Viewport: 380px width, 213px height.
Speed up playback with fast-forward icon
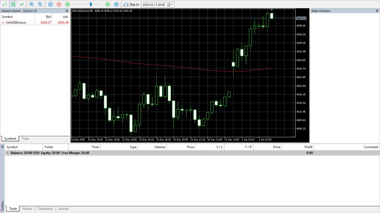click(x=108, y=4)
